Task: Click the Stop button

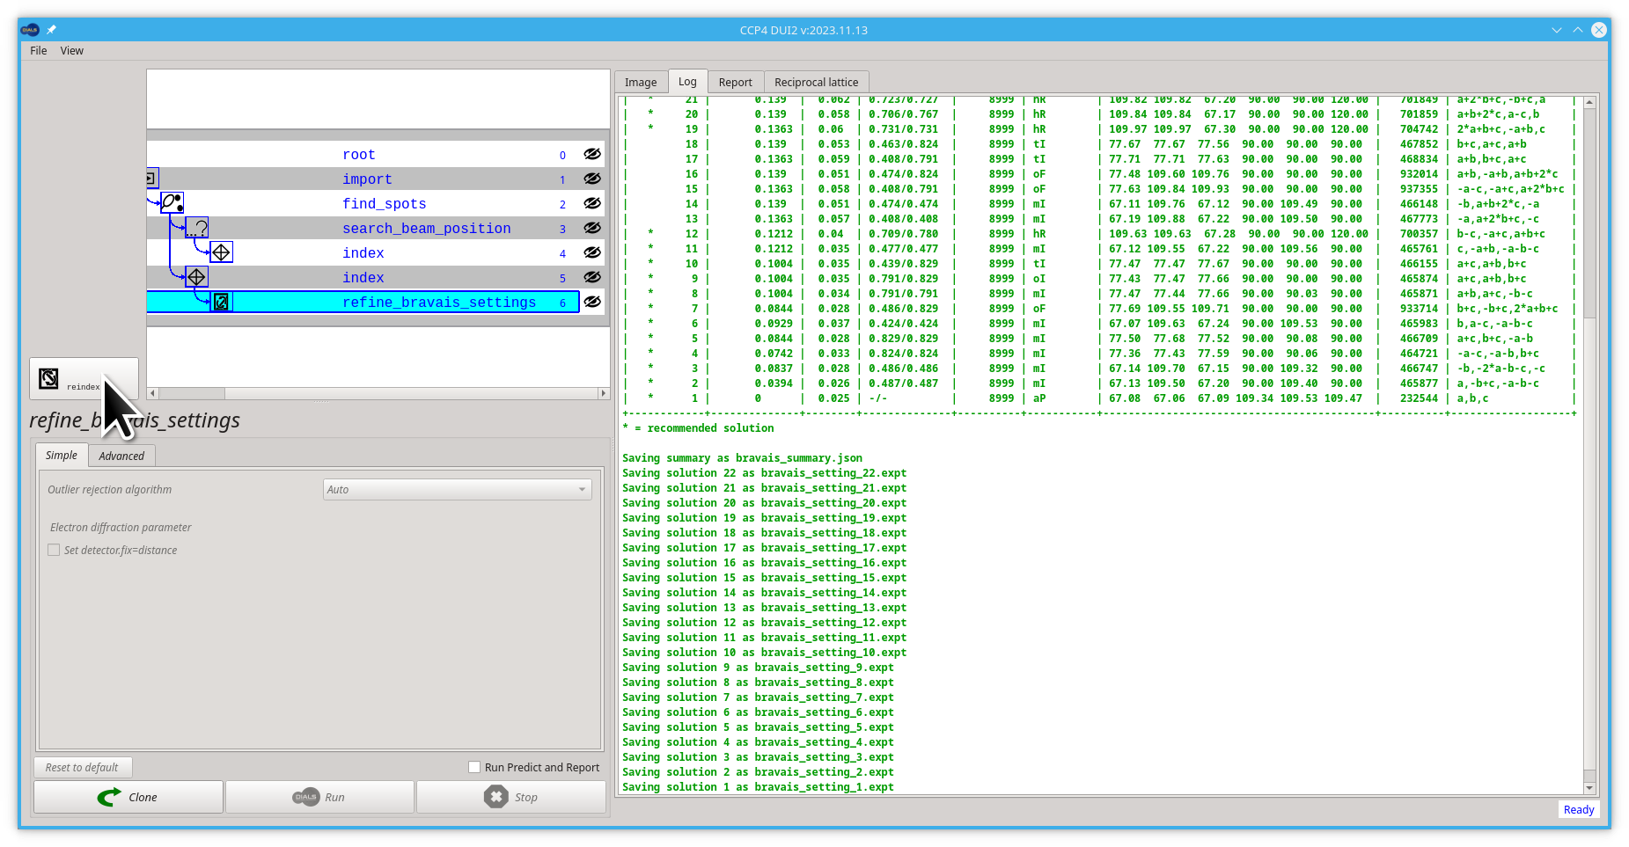Action: tap(510, 797)
